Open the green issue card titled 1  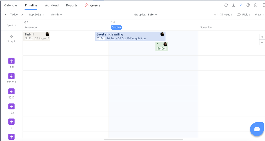(162, 46)
